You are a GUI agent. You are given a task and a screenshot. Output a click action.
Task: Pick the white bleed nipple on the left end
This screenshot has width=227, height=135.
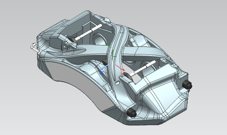click(x=34, y=48)
